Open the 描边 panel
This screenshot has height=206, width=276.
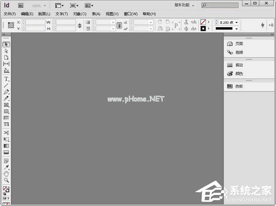pyautogui.click(x=235, y=65)
